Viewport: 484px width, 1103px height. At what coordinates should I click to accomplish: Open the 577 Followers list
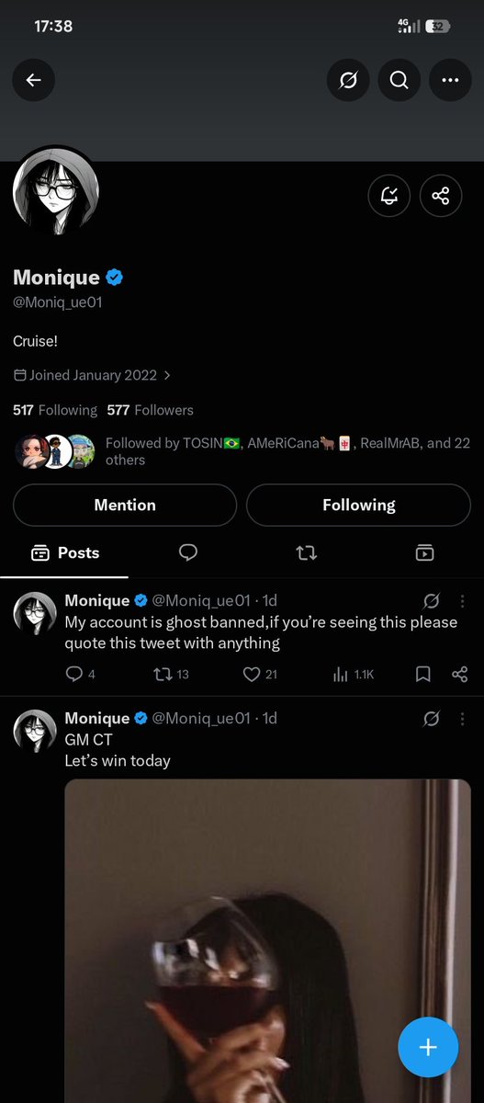150,410
